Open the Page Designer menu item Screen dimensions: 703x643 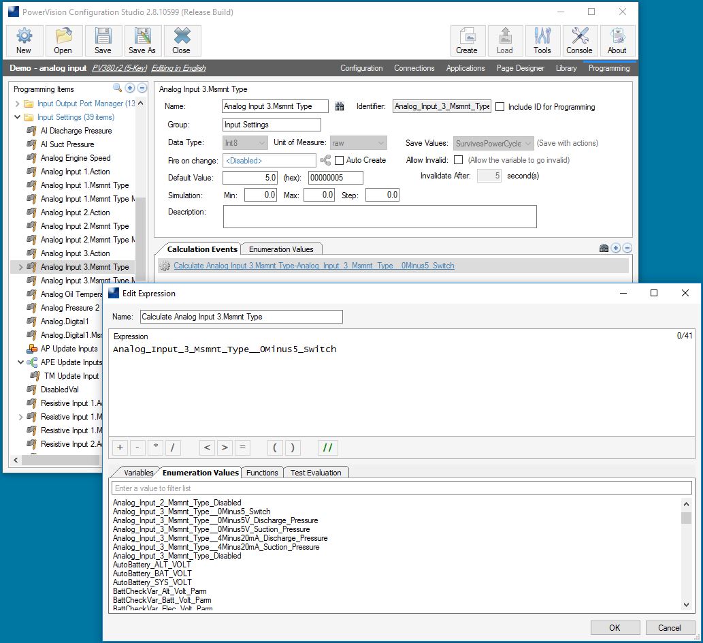(520, 68)
